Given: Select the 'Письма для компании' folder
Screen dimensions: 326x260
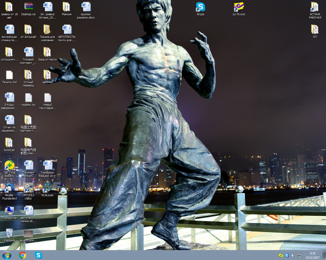Looking at the screenshot, I should [48, 33].
